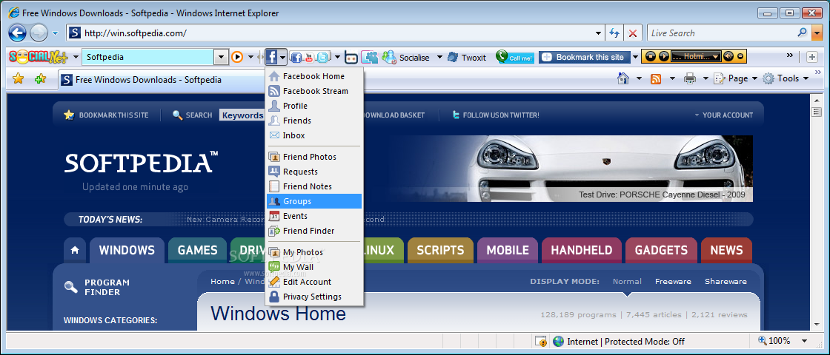Click the browser Back button
The width and height of the screenshot is (830, 355).
pyautogui.click(x=18, y=33)
